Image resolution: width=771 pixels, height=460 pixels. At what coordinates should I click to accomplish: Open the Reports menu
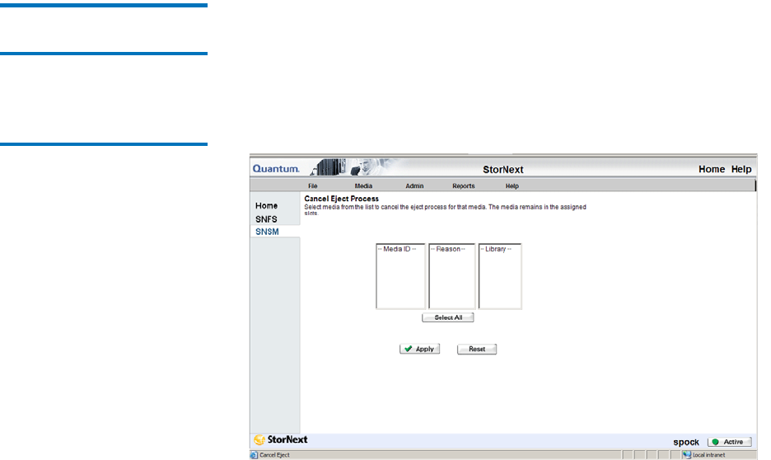click(x=463, y=186)
